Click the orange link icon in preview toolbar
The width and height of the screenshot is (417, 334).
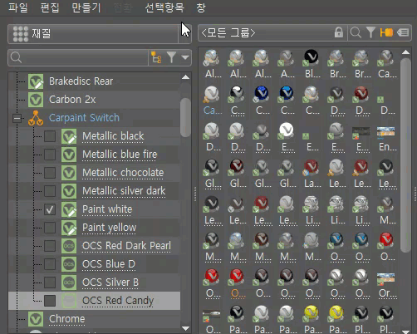pyautogui.click(x=386, y=32)
